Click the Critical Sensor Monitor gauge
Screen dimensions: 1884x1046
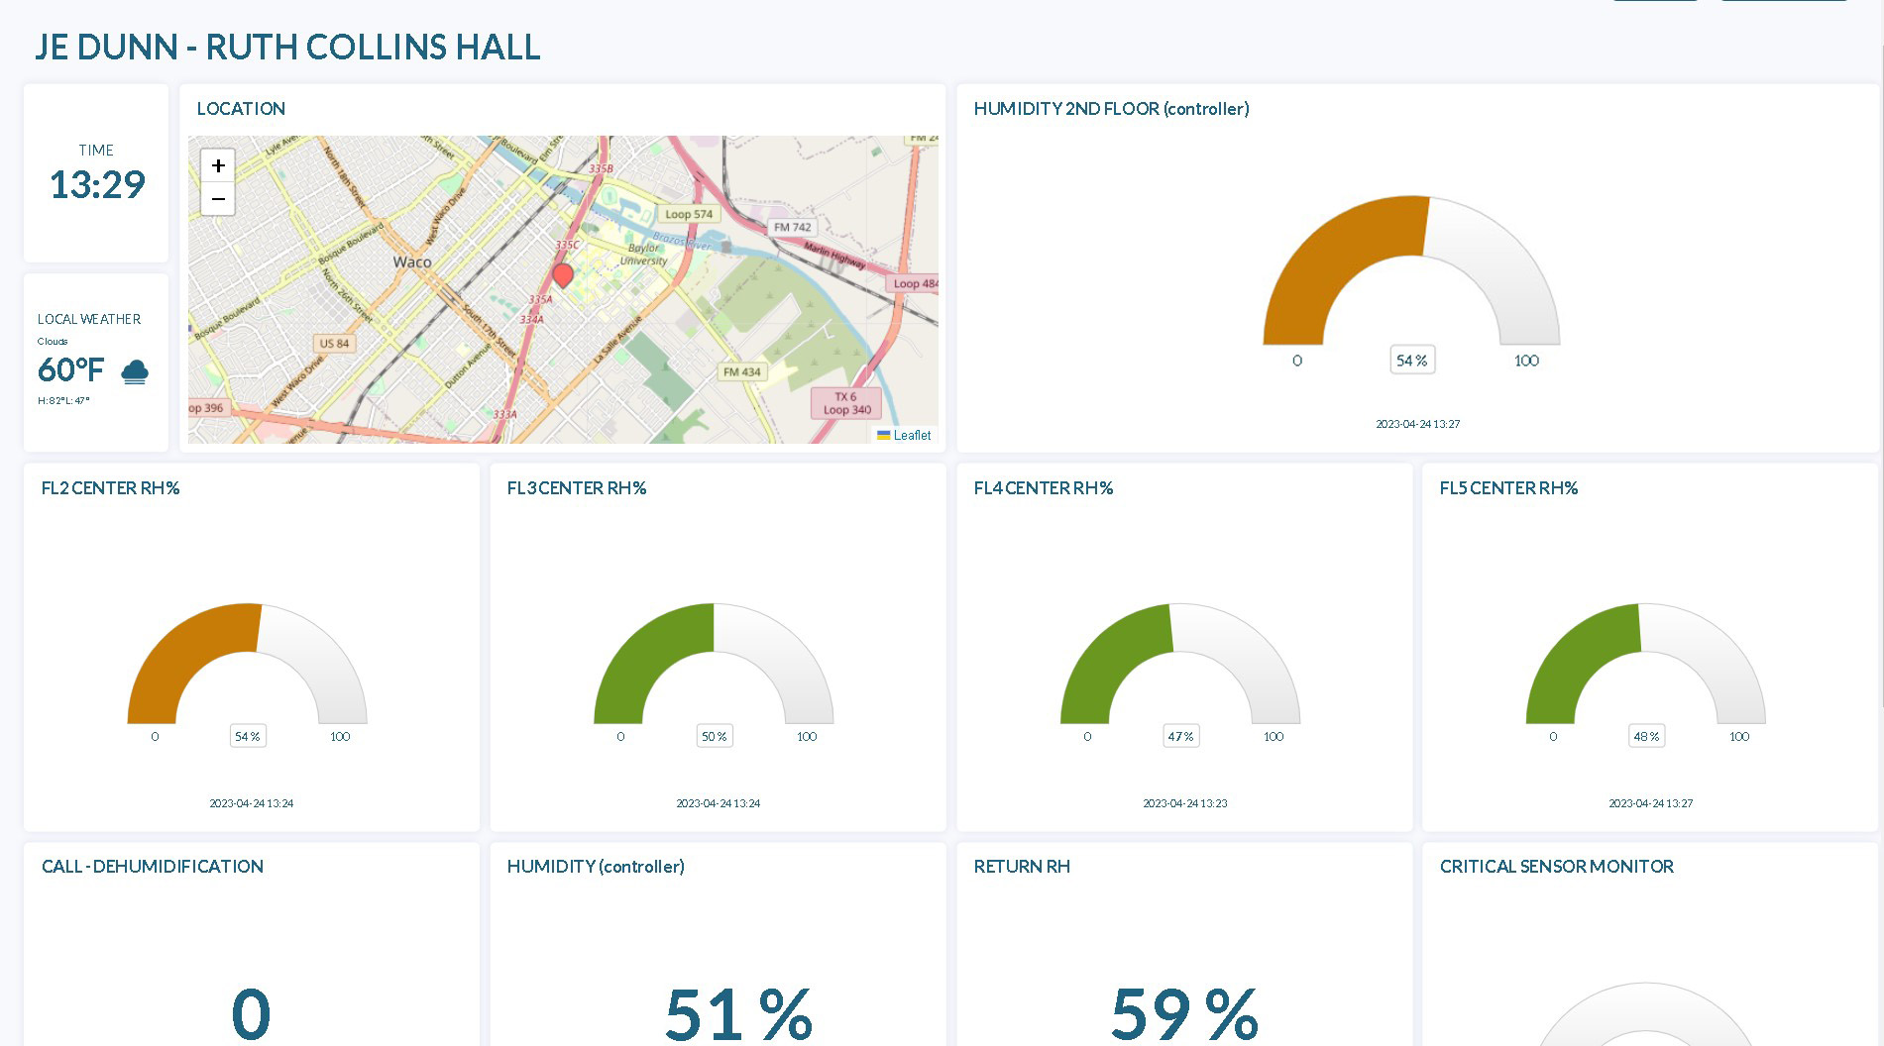1645,1015
